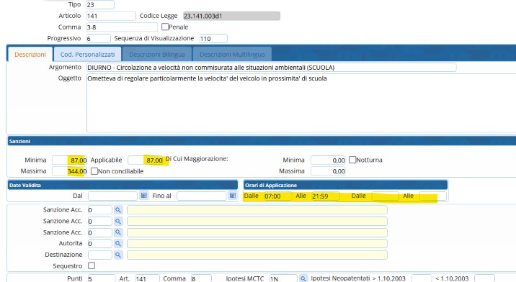516x282 pixels.
Task: Select the Descrizioni Bilingua tab
Action: (x=156, y=54)
